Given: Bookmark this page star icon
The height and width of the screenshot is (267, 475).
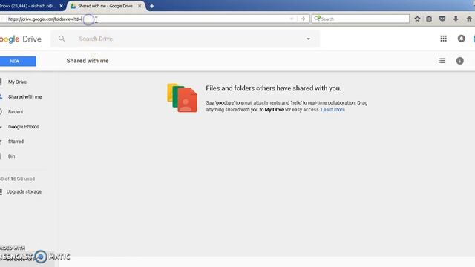Looking at the screenshot, I should (417, 19).
